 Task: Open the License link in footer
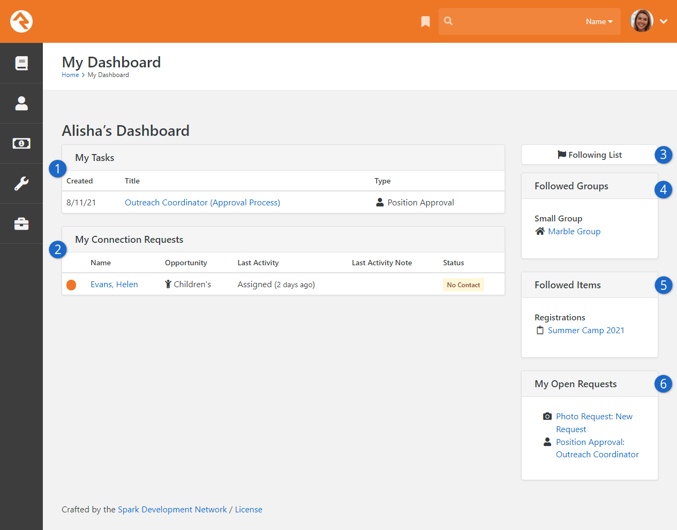point(249,509)
